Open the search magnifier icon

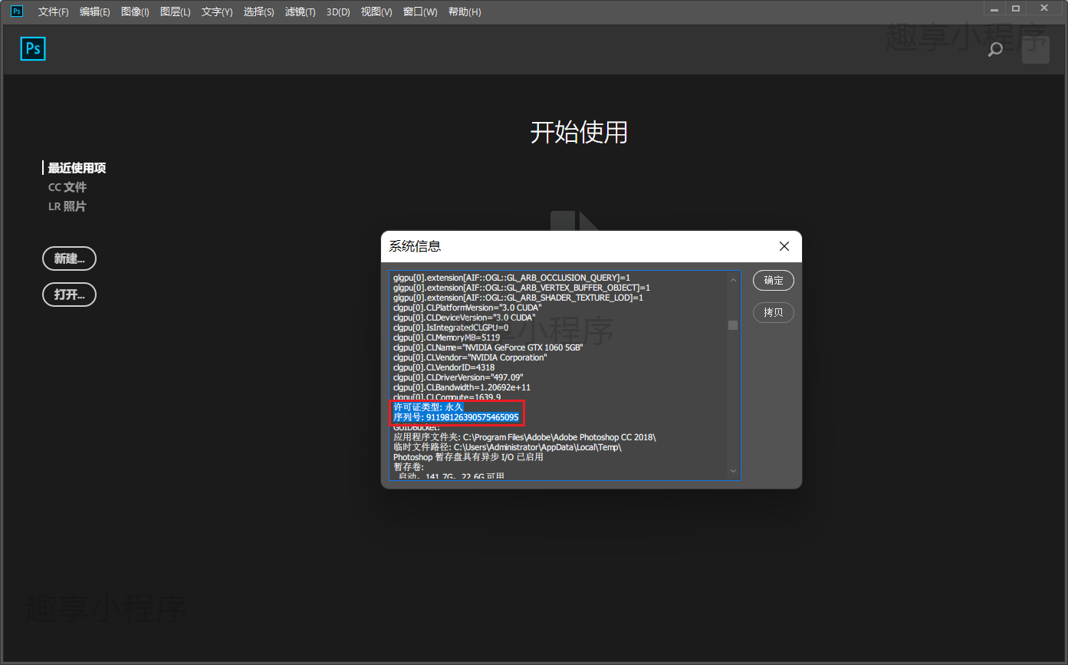coord(995,50)
